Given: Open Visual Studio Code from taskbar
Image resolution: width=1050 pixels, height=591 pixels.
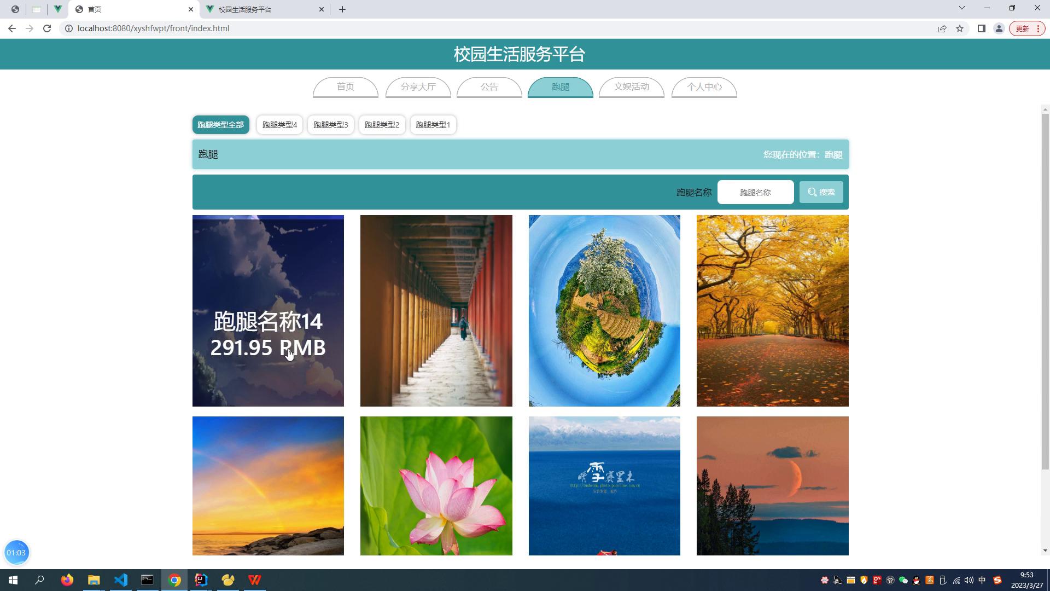Looking at the screenshot, I should [x=121, y=580].
